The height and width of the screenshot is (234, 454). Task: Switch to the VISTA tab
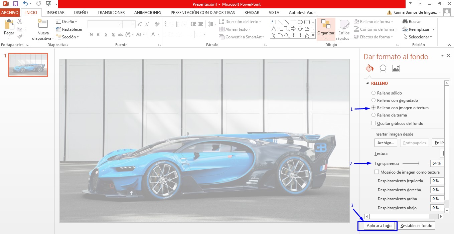tap(274, 12)
